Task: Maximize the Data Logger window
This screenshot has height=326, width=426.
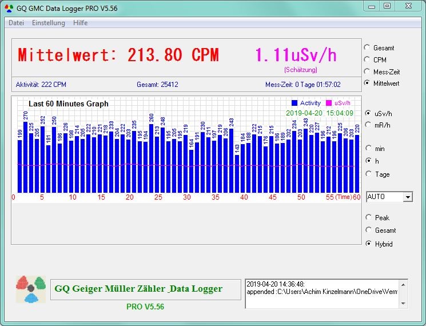Action: click(387, 6)
